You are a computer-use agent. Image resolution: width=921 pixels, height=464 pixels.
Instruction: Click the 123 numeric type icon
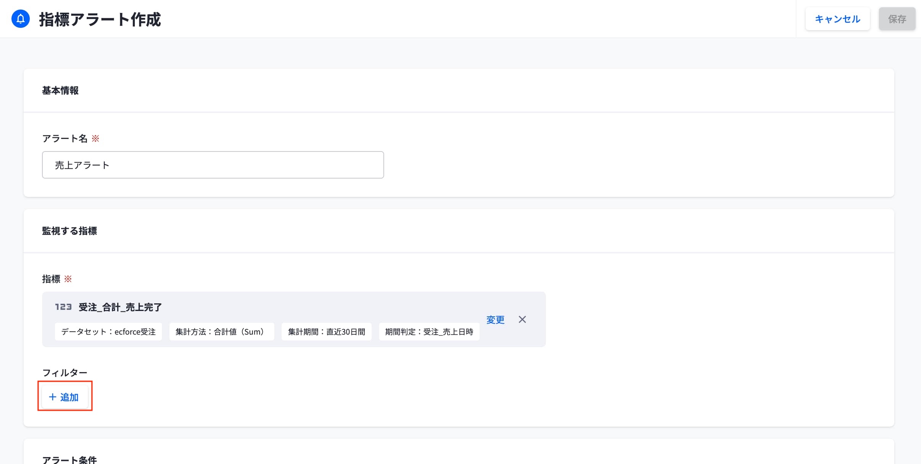(63, 307)
